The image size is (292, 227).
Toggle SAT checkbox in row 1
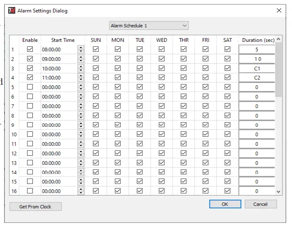coord(227,49)
